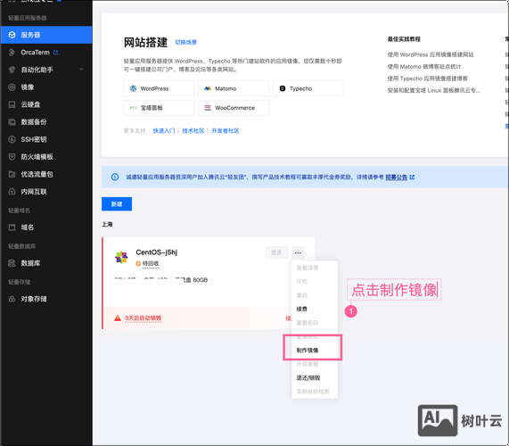Click red warning triangle on instance card
The height and width of the screenshot is (446, 509).
tap(118, 318)
